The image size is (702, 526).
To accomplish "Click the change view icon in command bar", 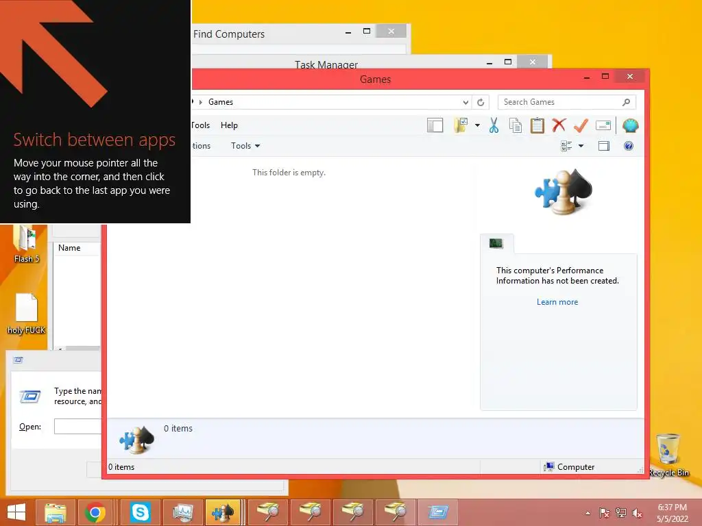I will coord(566,146).
